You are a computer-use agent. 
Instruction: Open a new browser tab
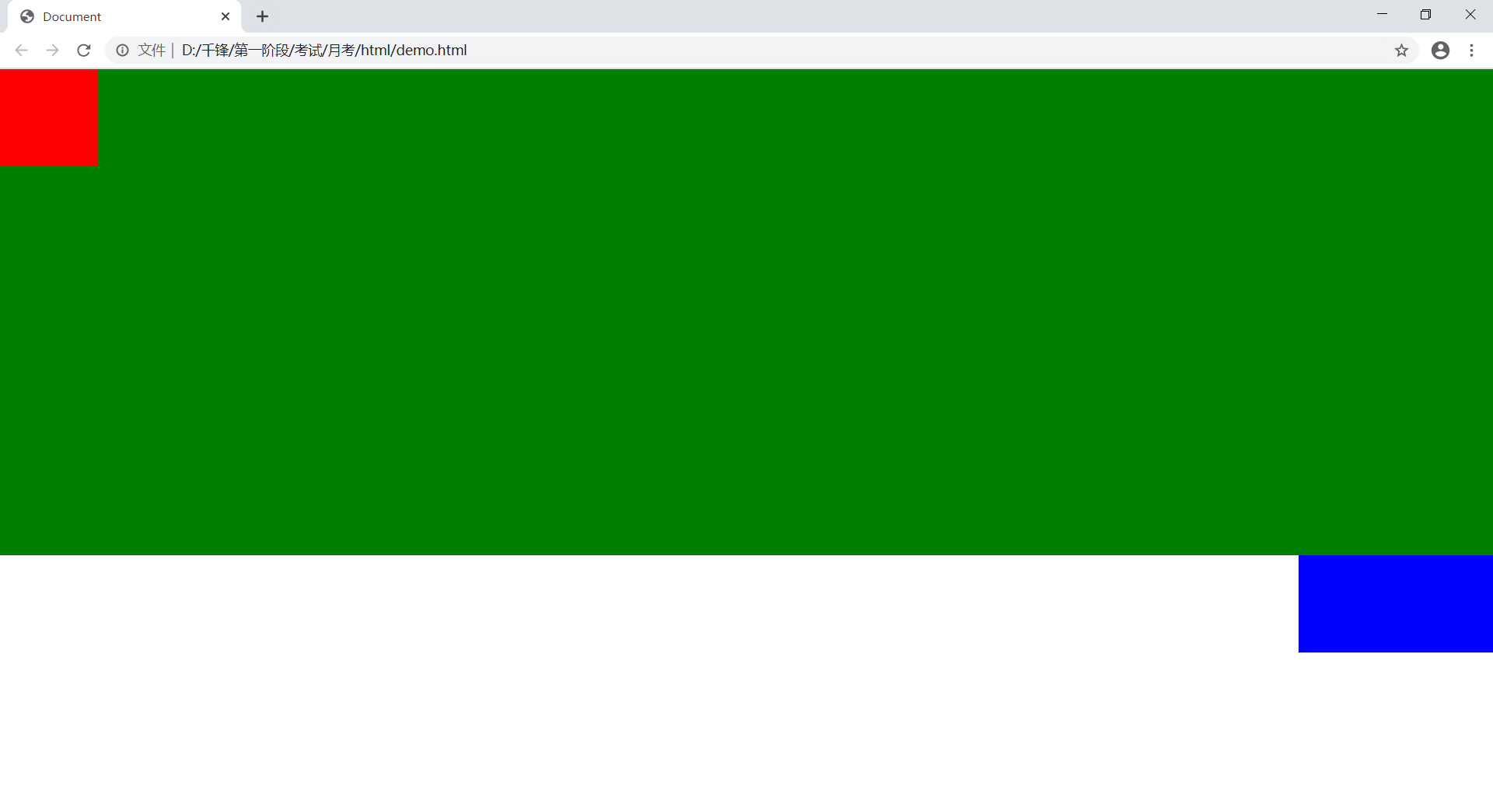263,16
